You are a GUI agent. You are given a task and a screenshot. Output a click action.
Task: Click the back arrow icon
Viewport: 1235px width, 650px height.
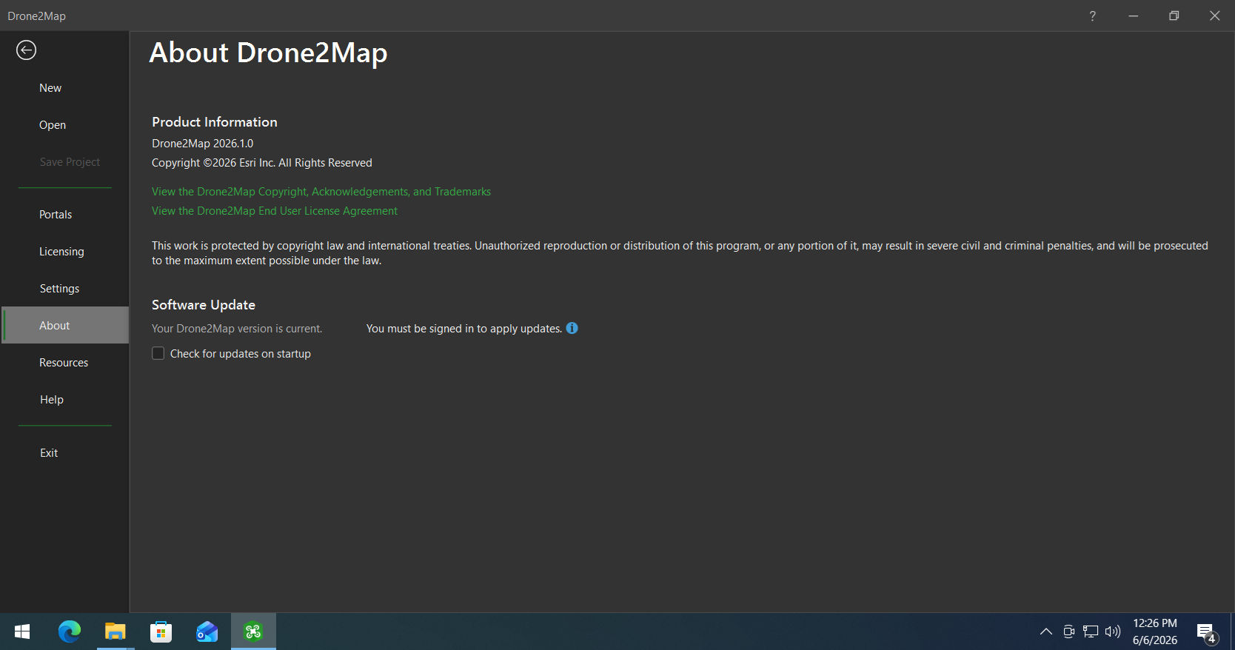pyautogui.click(x=26, y=50)
